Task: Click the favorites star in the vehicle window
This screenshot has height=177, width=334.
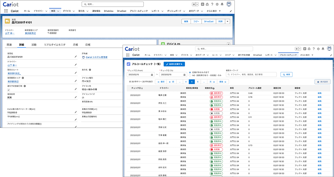Action: tap(194, 4)
